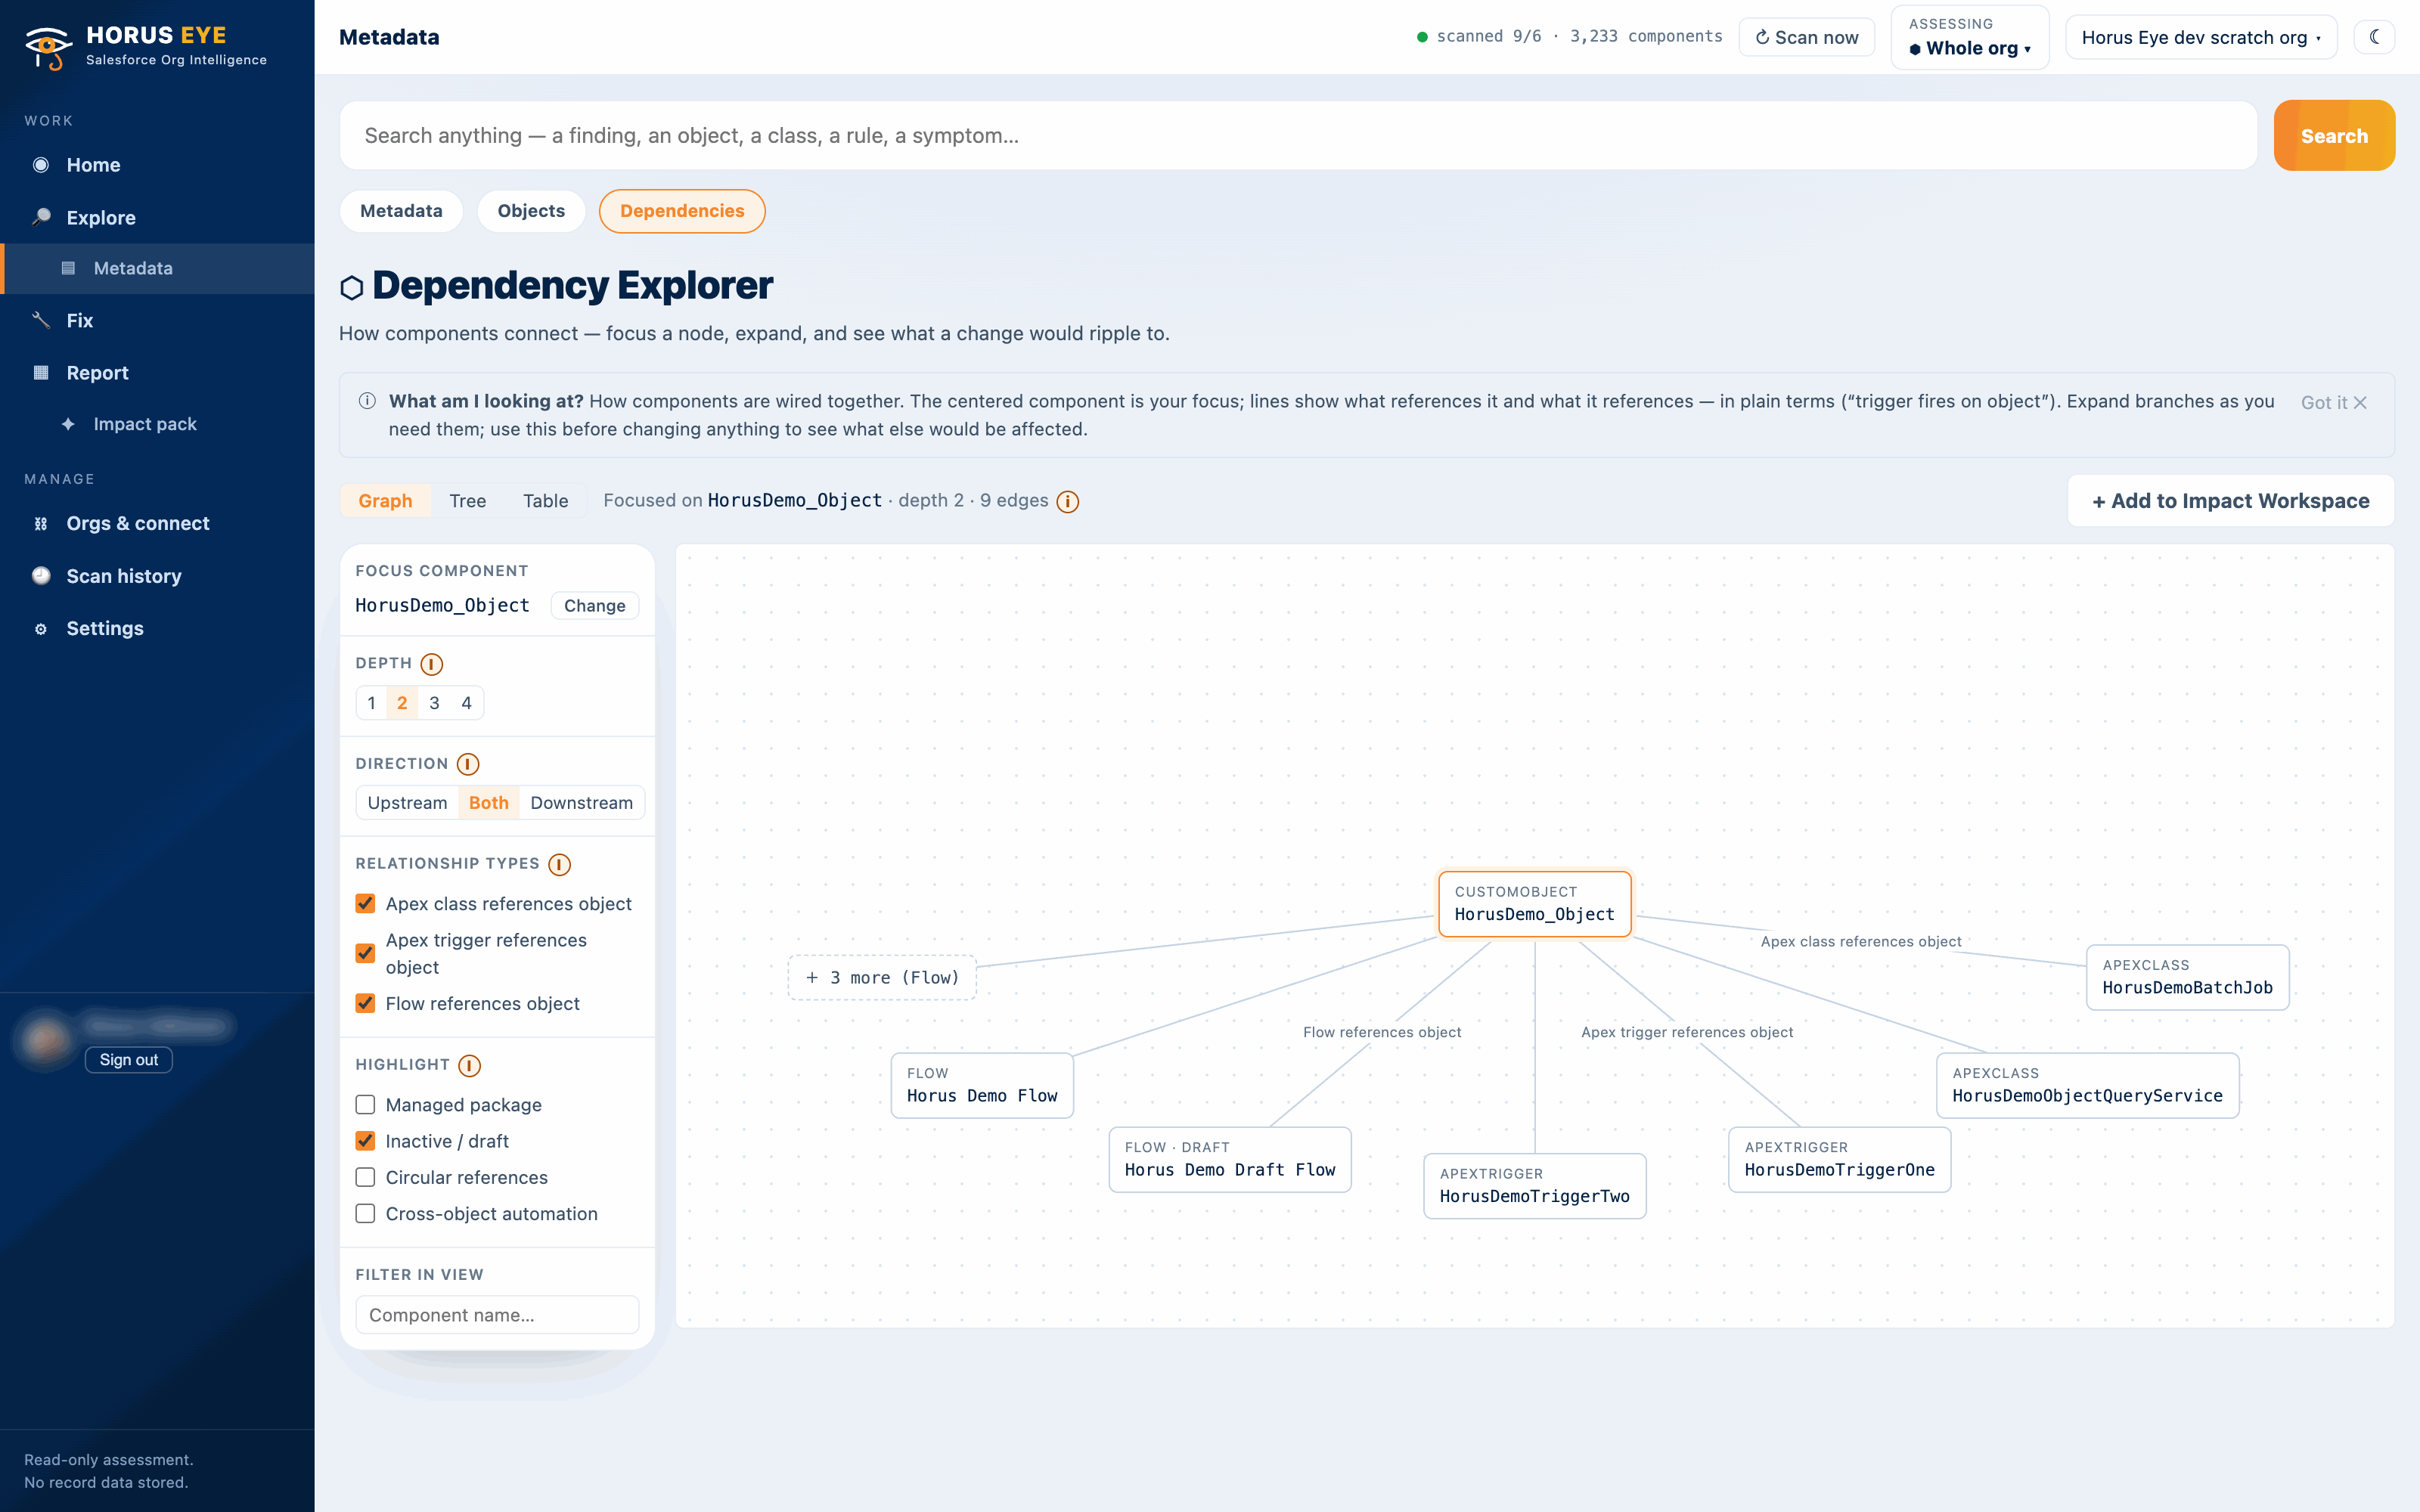Click the Fix wrench icon
Viewport: 2420px width, 1512px height.
[41, 320]
